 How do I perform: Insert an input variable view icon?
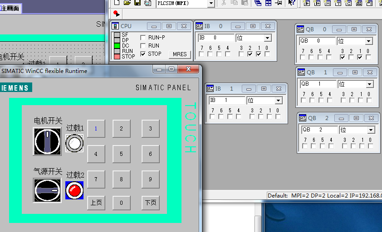tap(307, 3)
